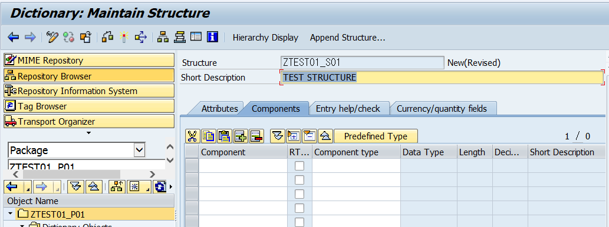Activate the structure with magic wand icon
This screenshot has height=227, width=609.
pos(124,37)
